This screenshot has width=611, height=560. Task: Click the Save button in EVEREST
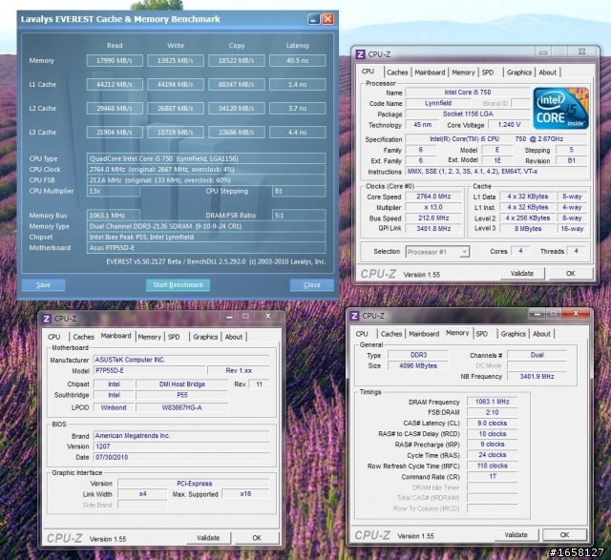pyautogui.click(x=43, y=284)
